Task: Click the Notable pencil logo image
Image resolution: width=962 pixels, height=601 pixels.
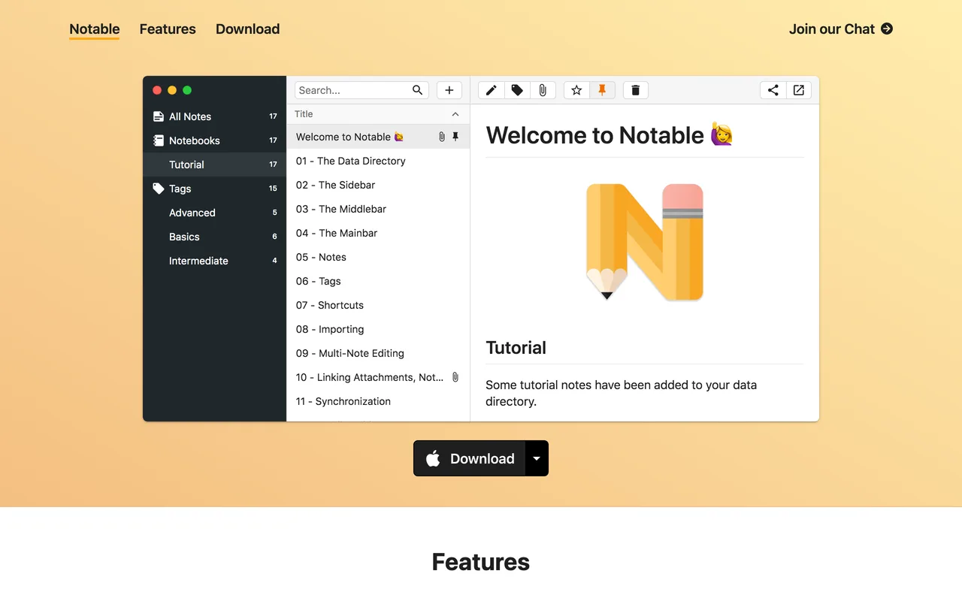Action: tap(645, 242)
